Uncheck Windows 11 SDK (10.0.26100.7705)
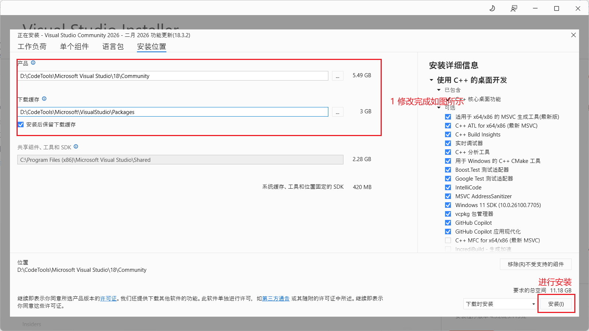The height and width of the screenshot is (331, 589). click(x=448, y=205)
